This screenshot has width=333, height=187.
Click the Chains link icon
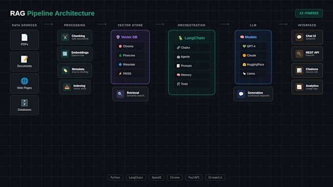click(x=178, y=48)
